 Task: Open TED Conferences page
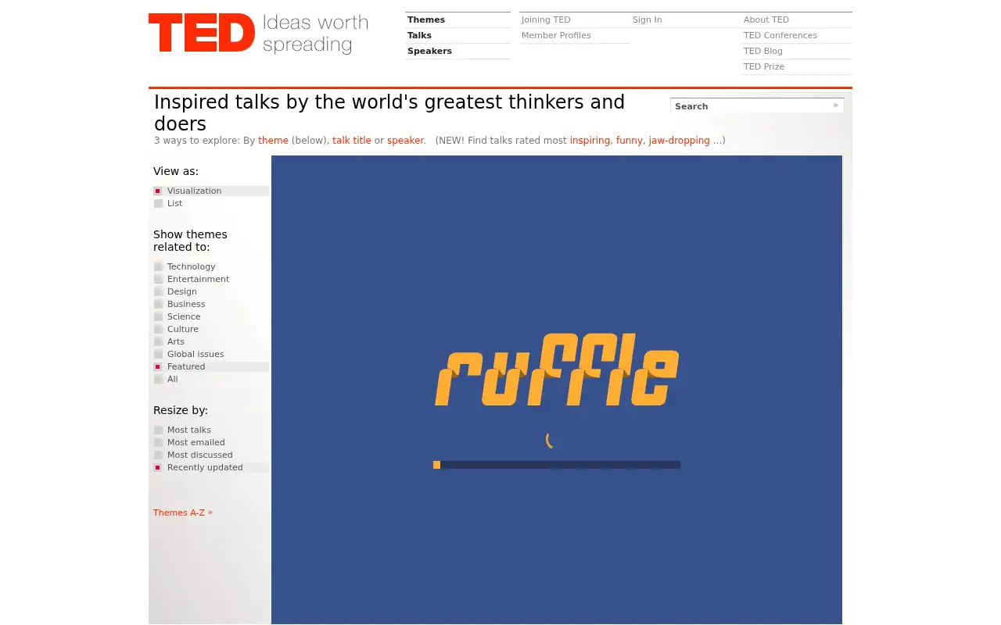(780, 35)
